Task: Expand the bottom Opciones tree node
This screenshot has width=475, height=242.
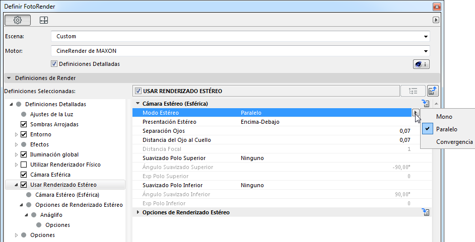Action: [x=16, y=235]
